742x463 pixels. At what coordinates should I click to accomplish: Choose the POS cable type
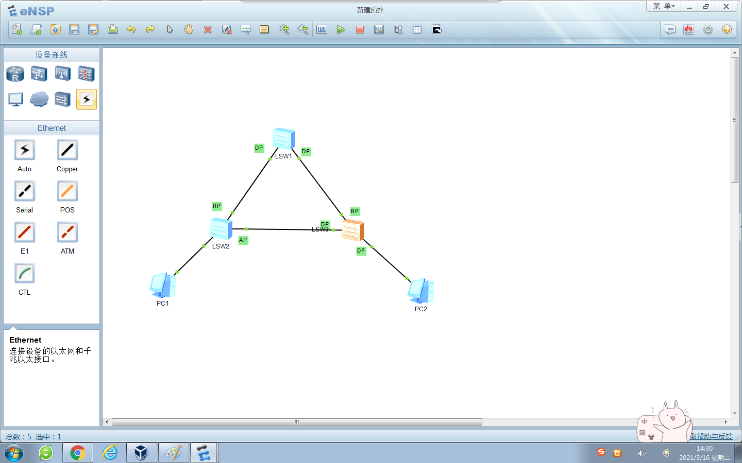tap(68, 191)
